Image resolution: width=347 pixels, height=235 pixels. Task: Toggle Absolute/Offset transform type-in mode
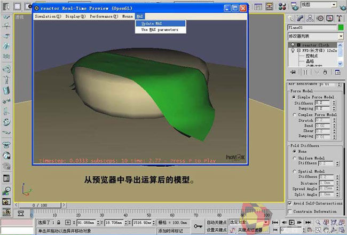pyautogui.click(x=68, y=222)
